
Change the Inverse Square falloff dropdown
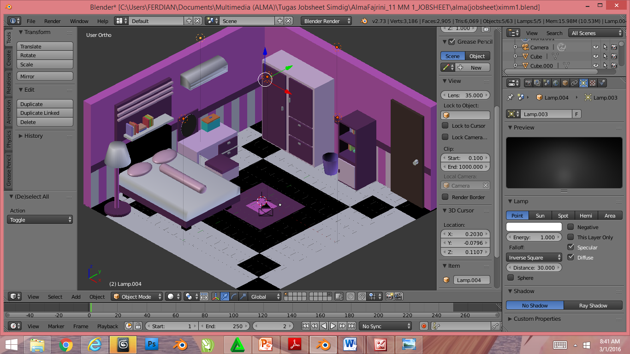coord(534,257)
